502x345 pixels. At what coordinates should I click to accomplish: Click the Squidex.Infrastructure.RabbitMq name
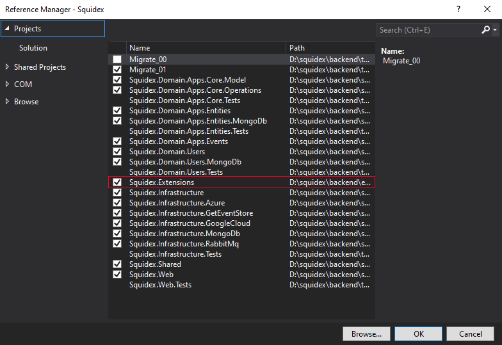(184, 243)
